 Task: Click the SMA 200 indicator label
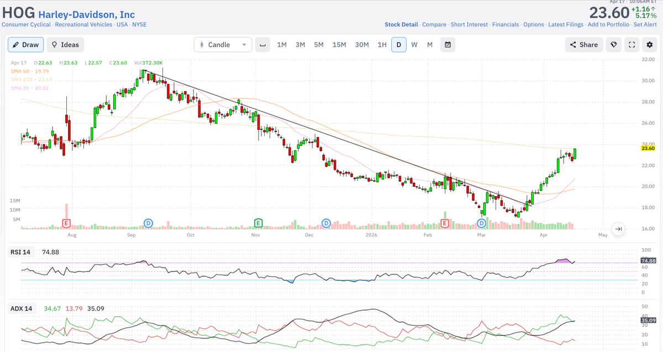tap(31, 80)
